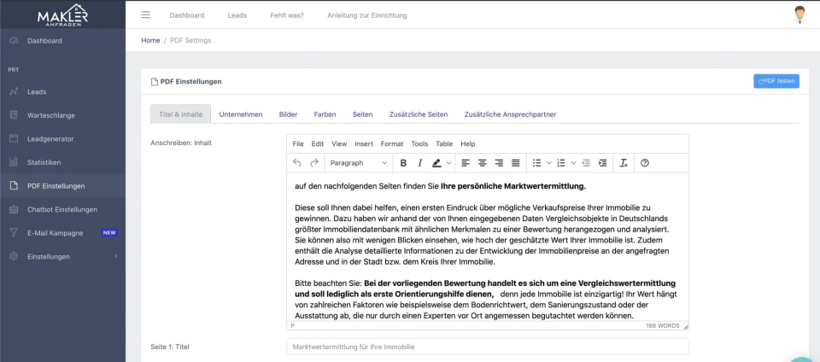The height and width of the screenshot is (362, 820).
Task: Open Paragraph format dropdown
Action: tap(359, 163)
